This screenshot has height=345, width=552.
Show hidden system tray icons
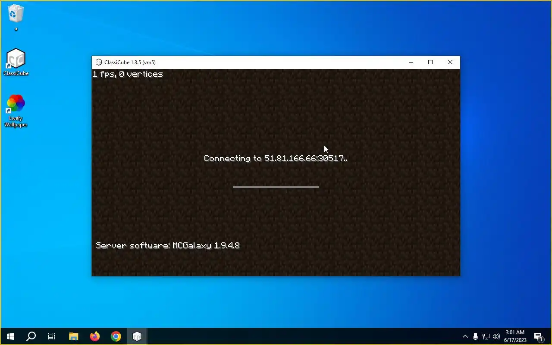pyautogui.click(x=465, y=336)
